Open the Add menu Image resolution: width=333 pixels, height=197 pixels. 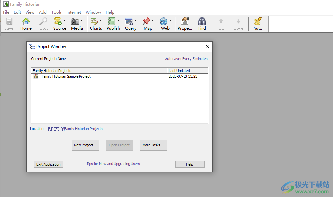[x=43, y=12]
